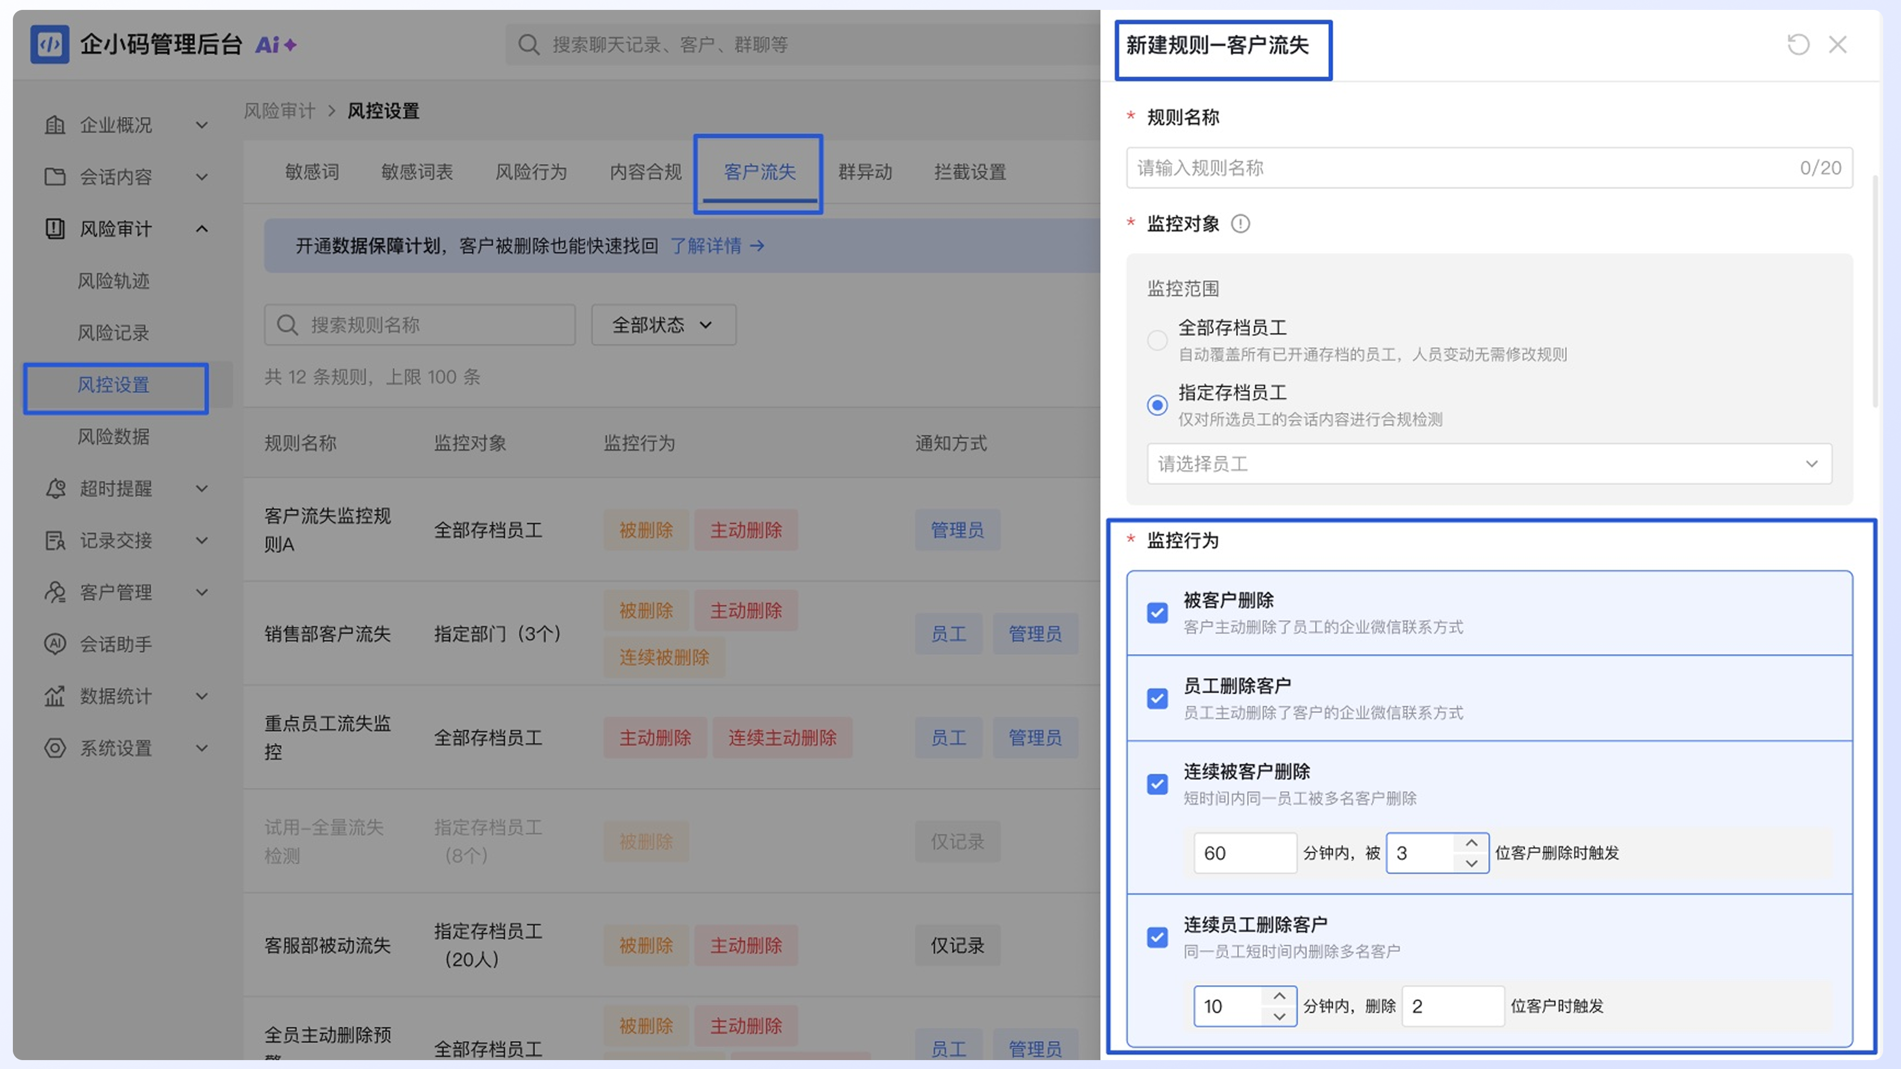Click the 会话助手 AI icon

tap(54, 644)
